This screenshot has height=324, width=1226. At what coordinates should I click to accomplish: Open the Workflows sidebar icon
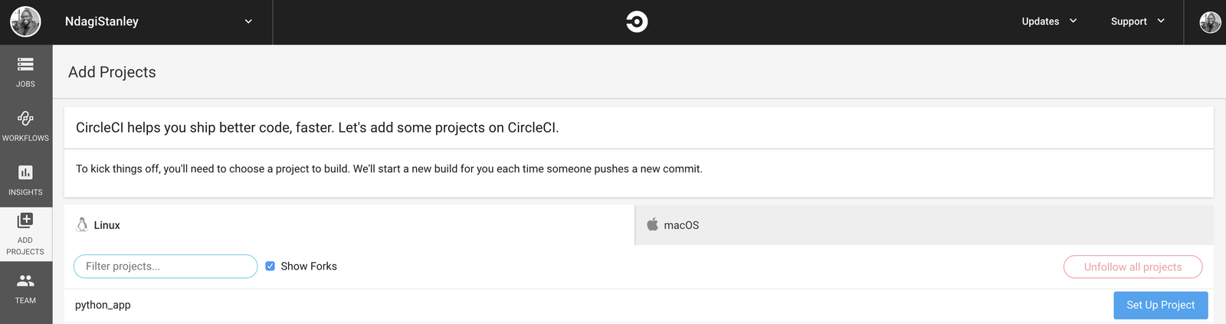[25, 118]
